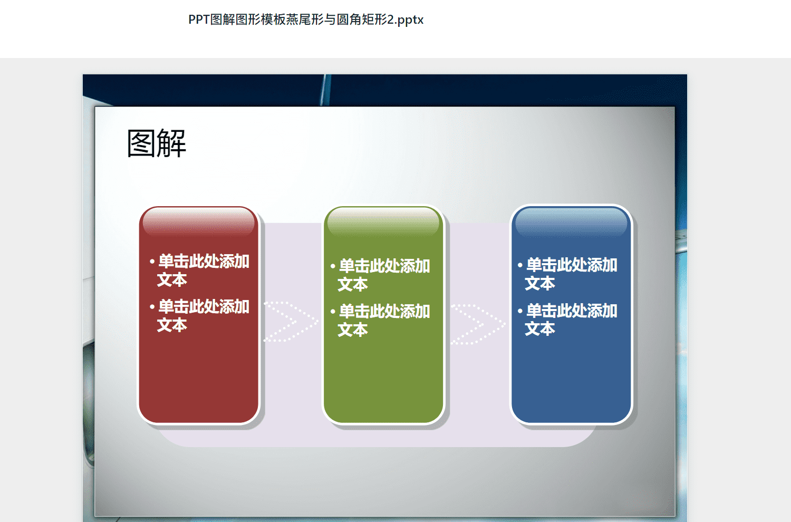The image size is (791, 522).
Task: Click the first bullet text in red card
Action: pyautogui.click(x=199, y=270)
